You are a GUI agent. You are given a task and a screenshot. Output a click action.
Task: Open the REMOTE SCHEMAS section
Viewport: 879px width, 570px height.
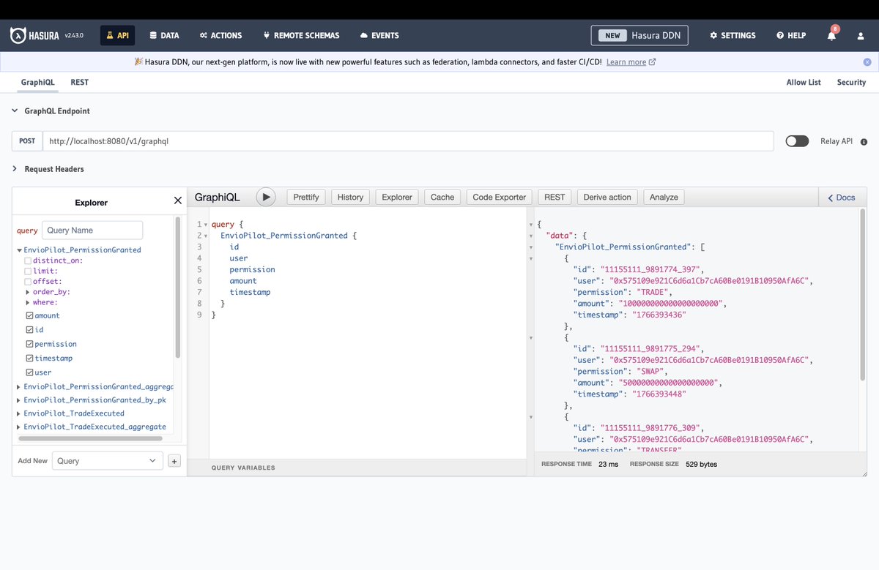[x=302, y=35]
